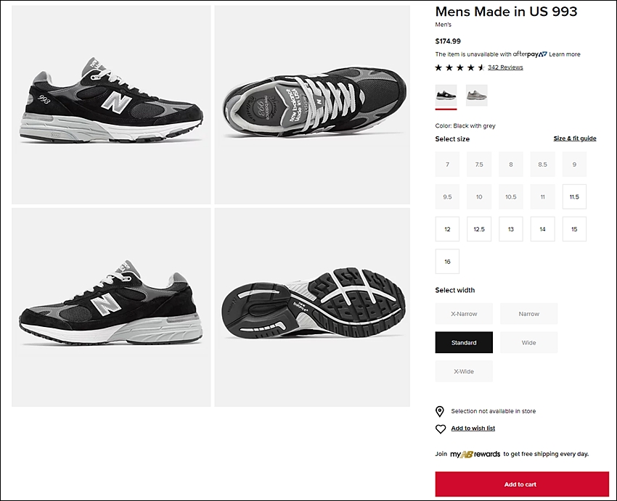Select the black with grey color swatch
Image resolution: width=617 pixels, height=501 pixels.
pyautogui.click(x=446, y=95)
